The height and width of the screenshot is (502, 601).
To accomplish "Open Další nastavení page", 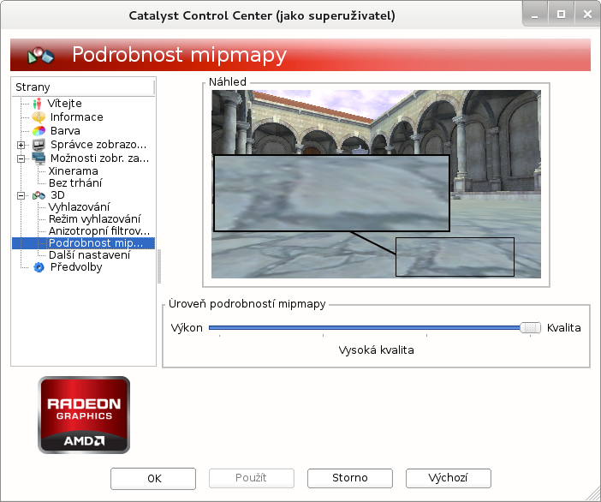I will (x=89, y=255).
